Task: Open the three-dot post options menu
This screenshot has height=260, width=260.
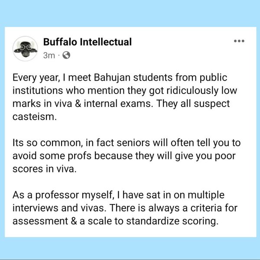Action: (239, 41)
